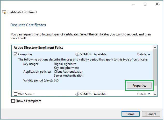Viewport: 164px width, 120px height.
Task: Select the Web Server template name
Action: pyautogui.click(x=26, y=94)
